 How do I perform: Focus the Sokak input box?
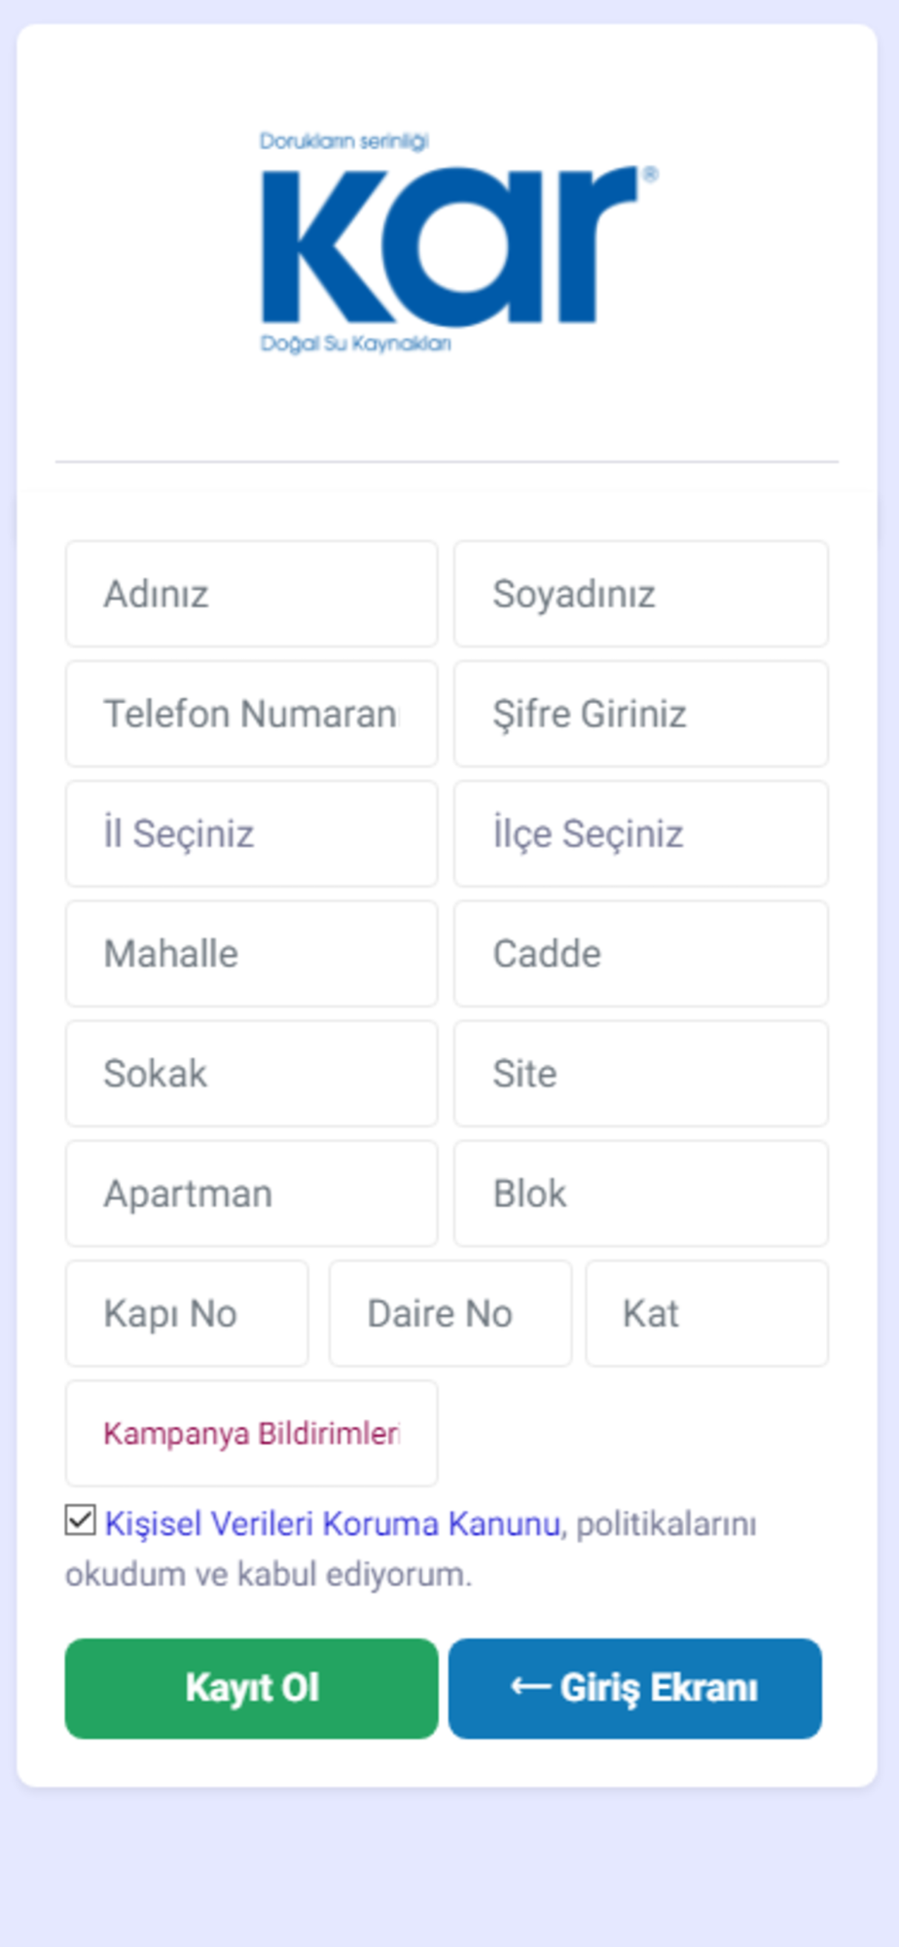[251, 1074]
